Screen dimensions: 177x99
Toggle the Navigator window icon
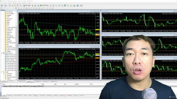coord(15,5)
